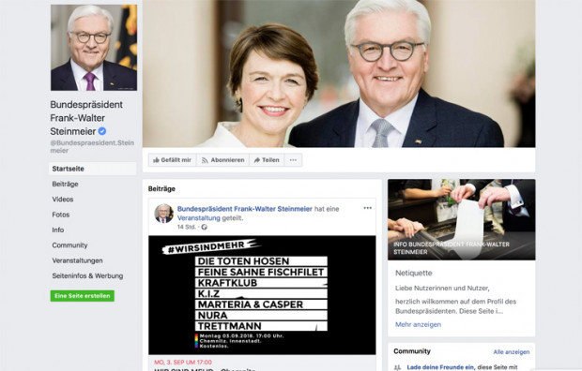Open author link Bundespräsident Frank-Walter Steinmeier in post
The image size is (582, 371).
pyautogui.click(x=245, y=209)
